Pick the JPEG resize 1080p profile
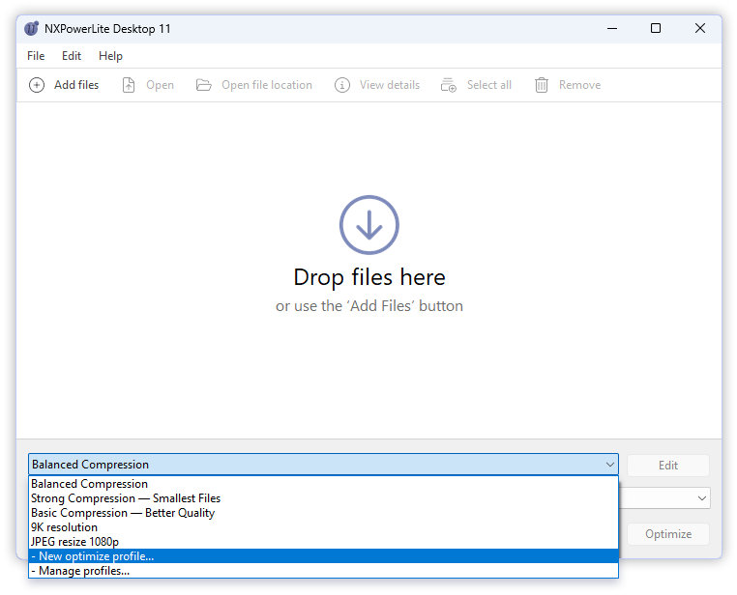The image size is (737, 595). click(x=323, y=542)
